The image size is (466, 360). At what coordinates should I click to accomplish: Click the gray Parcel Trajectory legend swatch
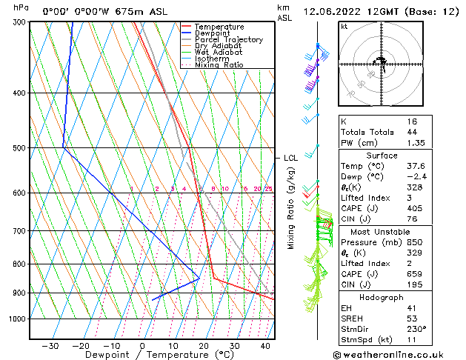click(x=186, y=39)
